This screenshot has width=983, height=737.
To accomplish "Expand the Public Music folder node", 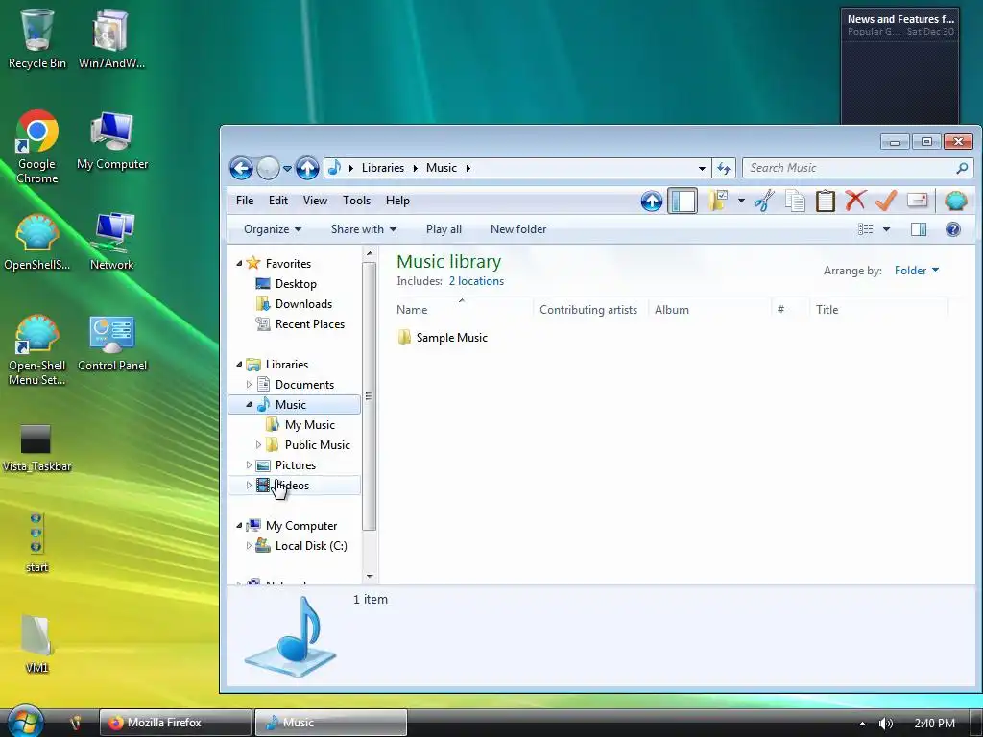I will click(x=258, y=445).
